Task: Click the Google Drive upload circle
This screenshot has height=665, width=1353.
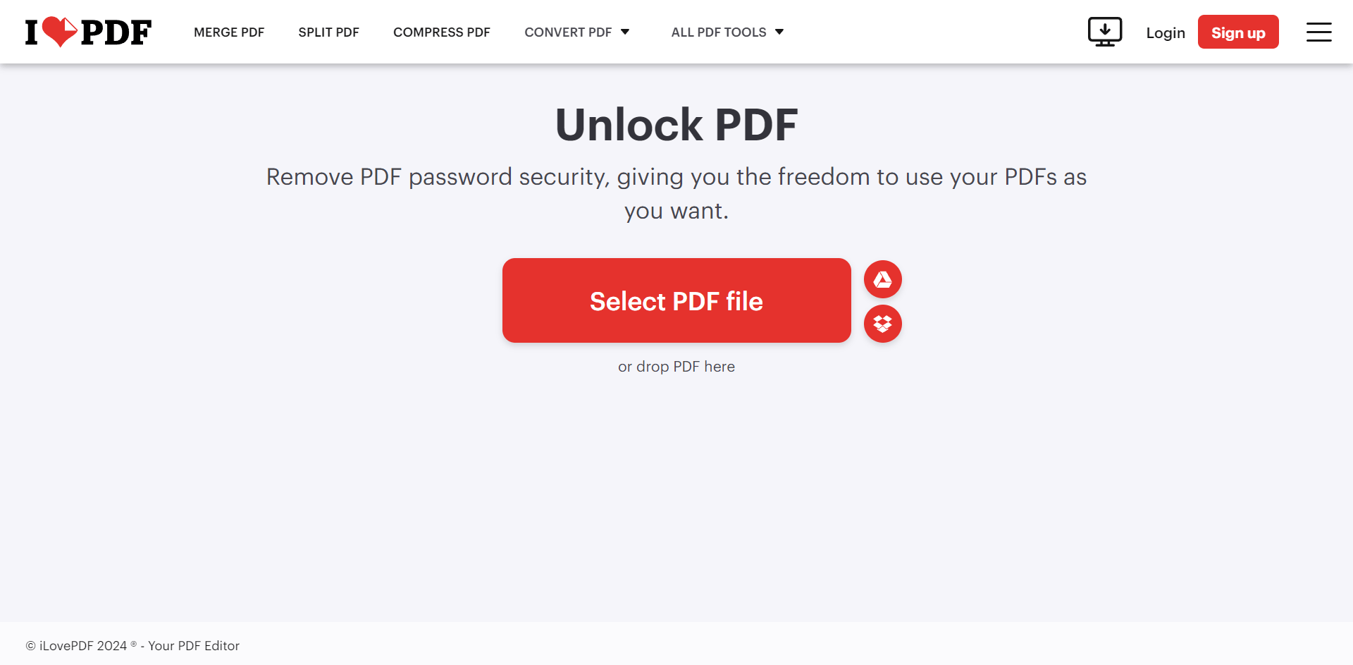Action: pyautogui.click(x=882, y=279)
